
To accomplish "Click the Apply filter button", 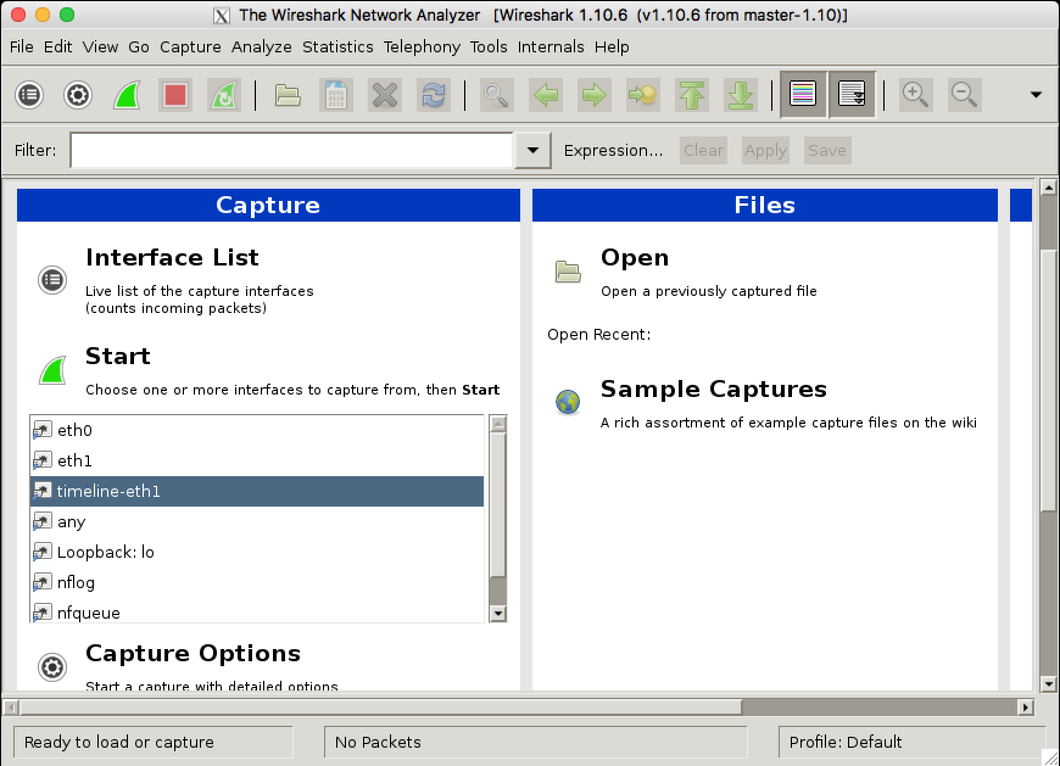I will tap(766, 150).
